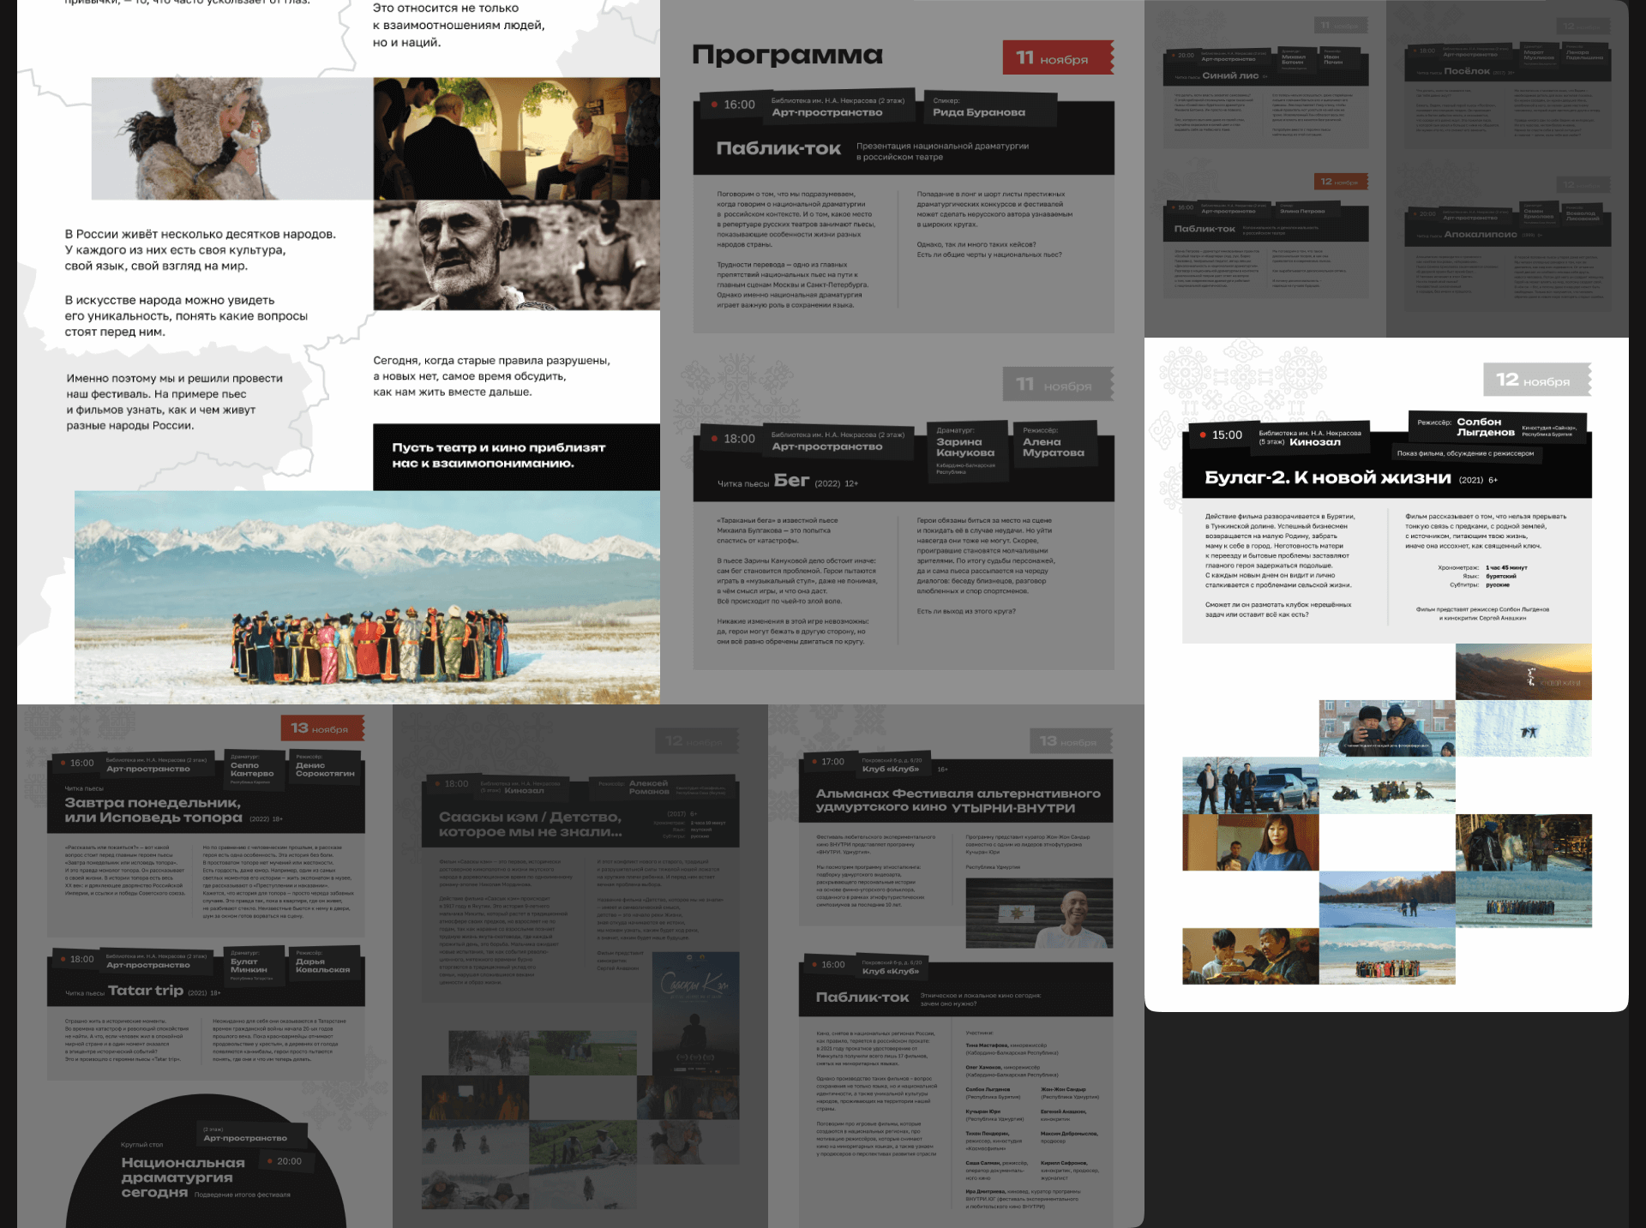Open the photo of child in fur hat
Image resolution: width=1646 pixels, height=1228 pixels.
coord(231,139)
